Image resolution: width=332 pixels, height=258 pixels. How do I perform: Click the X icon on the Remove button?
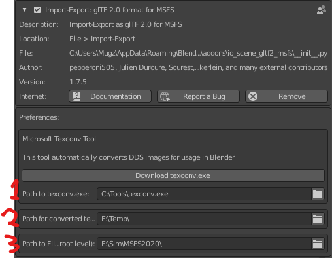click(x=253, y=96)
